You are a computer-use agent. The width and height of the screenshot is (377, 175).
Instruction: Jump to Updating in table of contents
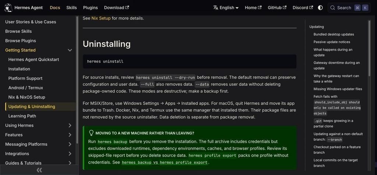(x=317, y=27)
